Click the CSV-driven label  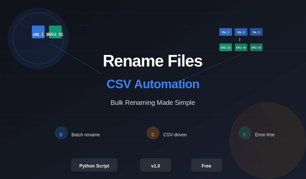point(175,135)
